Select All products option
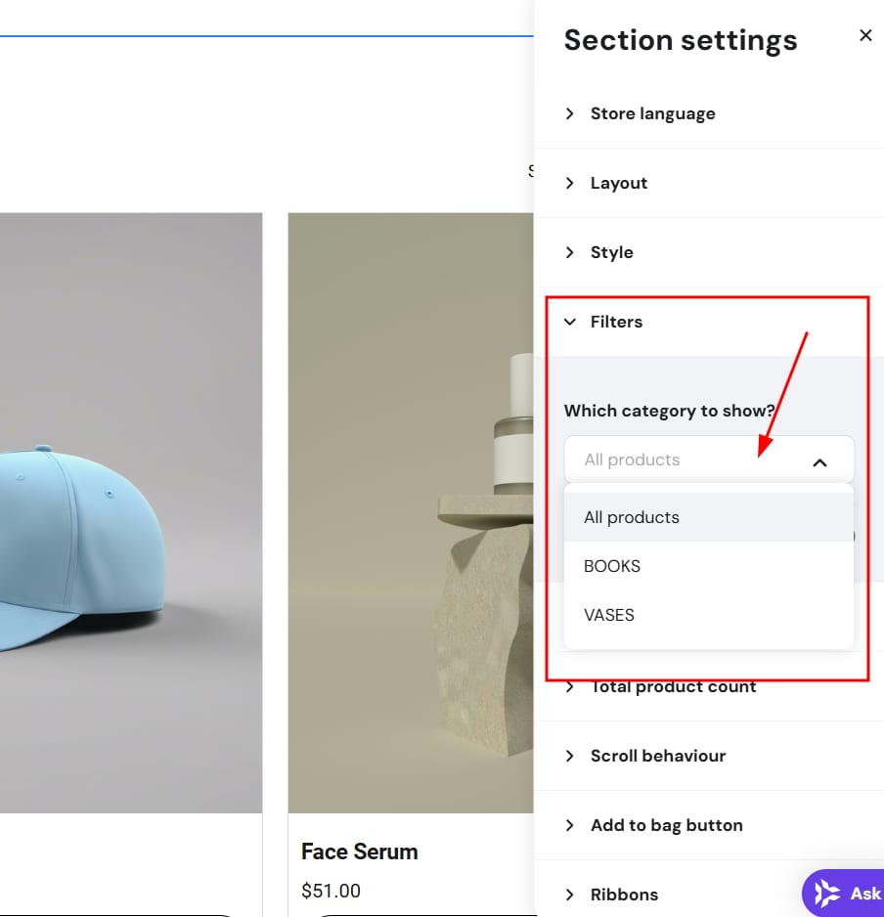The width and height of the screenshot is (884, 917). (x=632, y=517)
